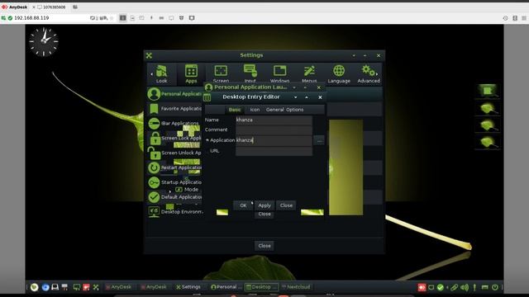The width and height of the screenshot is (529, 297).
Task: Click OK in Desktop Entry Editor
Action: pyautogui.click(x=243, y=205)
